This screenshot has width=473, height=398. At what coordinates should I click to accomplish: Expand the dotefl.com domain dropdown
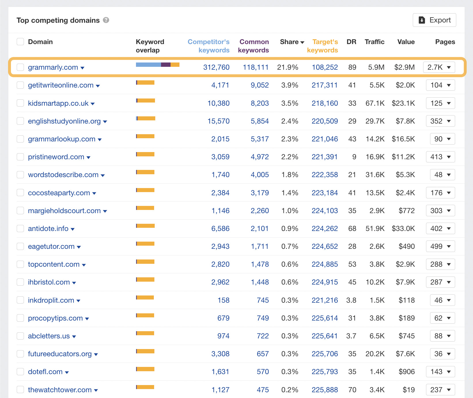click(67, 372)
